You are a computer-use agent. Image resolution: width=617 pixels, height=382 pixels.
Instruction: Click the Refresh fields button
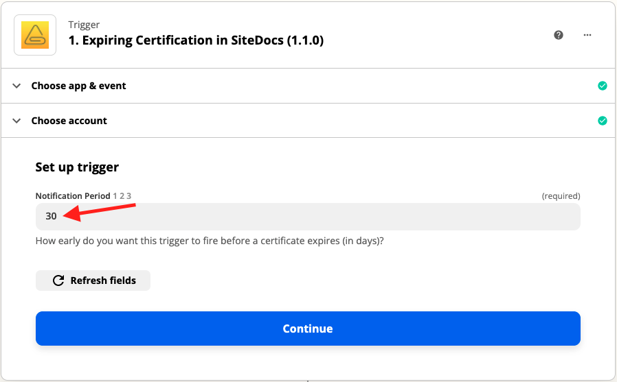click(x=93, y=280)
